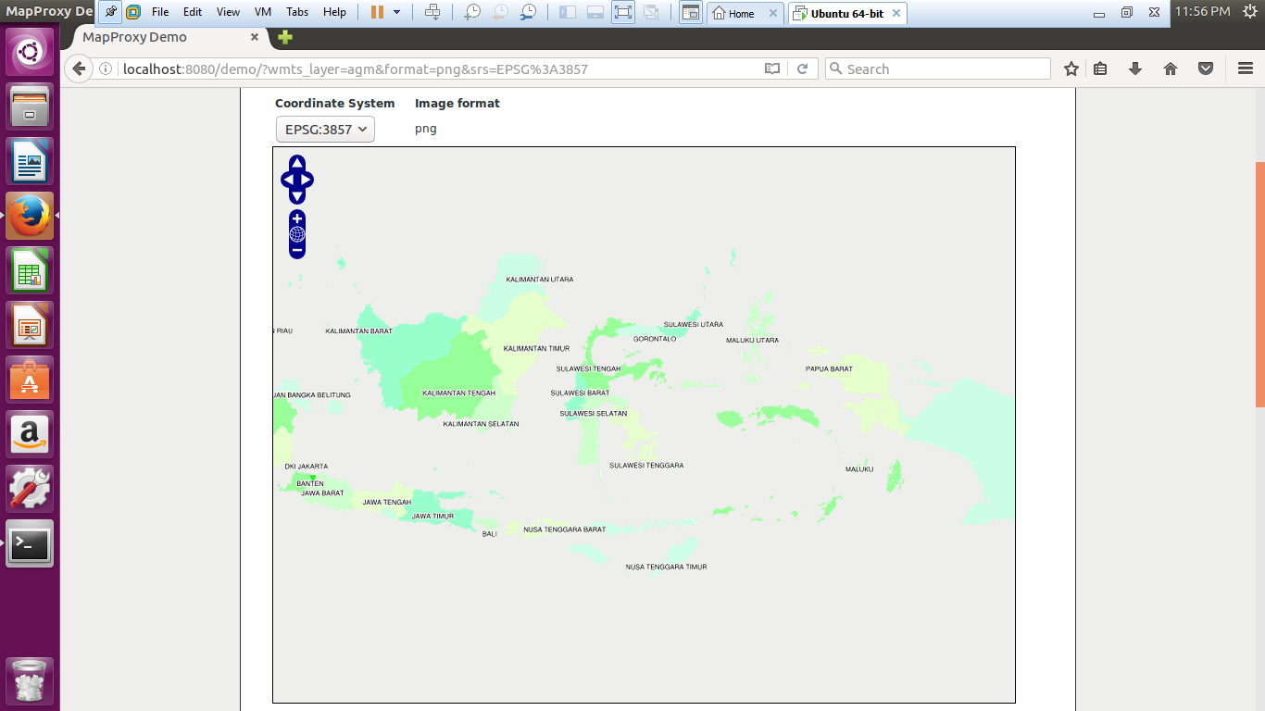This screenshot has height=711, width=1265.
Task: Click the JAWA TENGAH map label
Action: pos(386,502)
